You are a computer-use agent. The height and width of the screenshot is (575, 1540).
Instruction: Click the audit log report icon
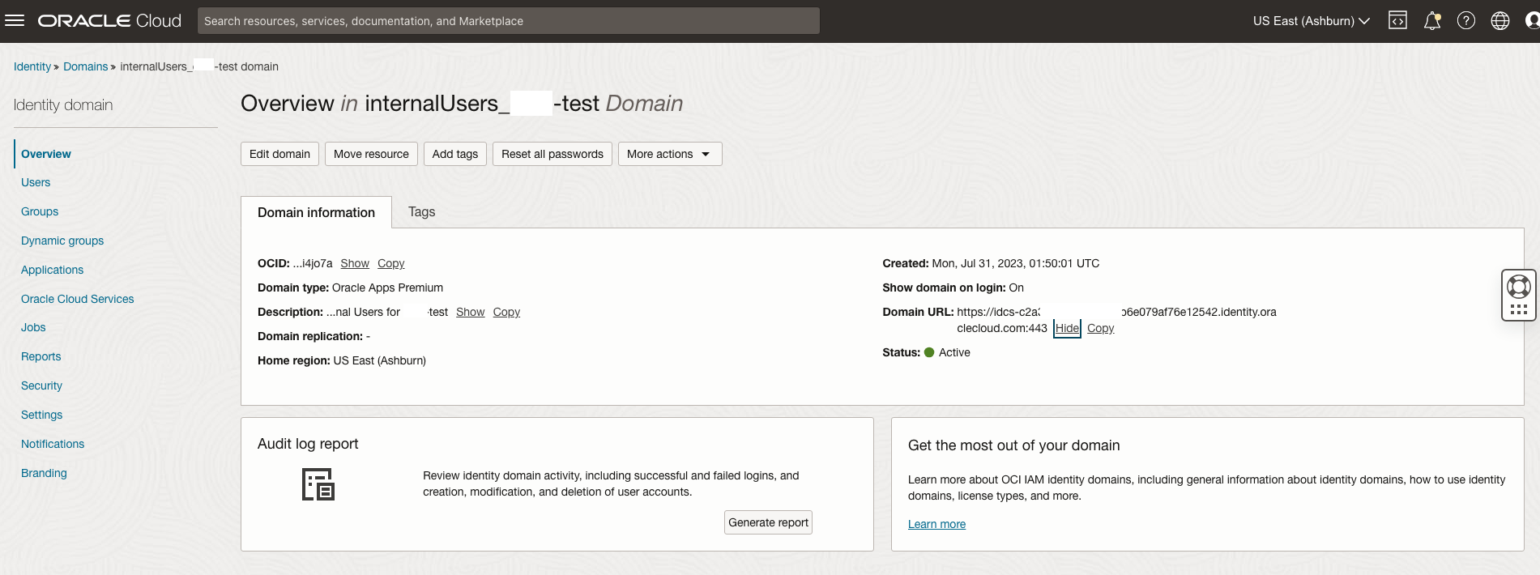point(318,484)
